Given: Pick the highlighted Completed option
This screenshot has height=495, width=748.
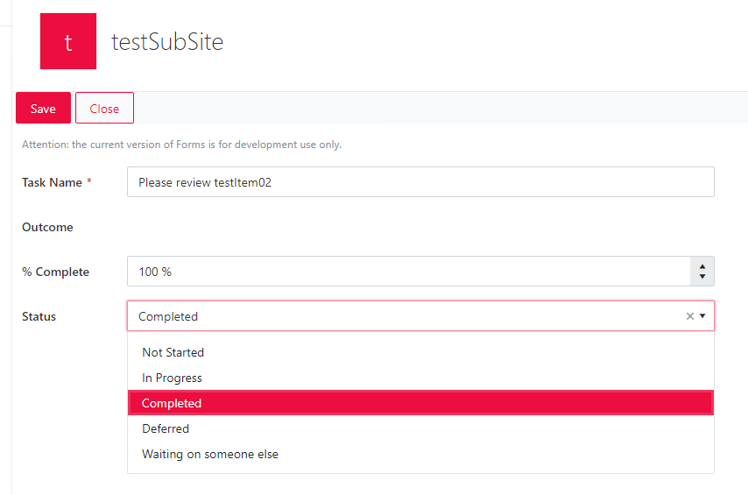Looking at the screenshot, I should (x=172, y=403).
